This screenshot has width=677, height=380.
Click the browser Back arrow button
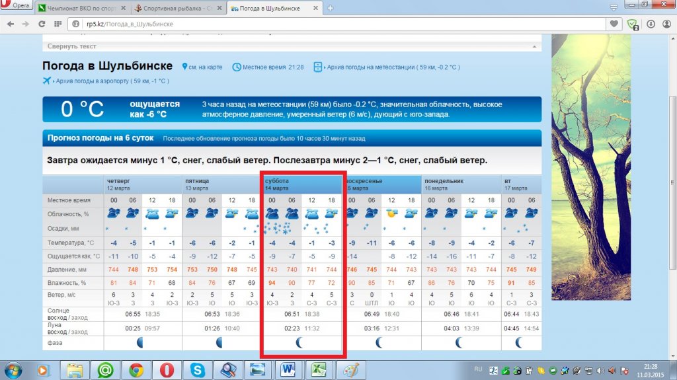(11, 24)
